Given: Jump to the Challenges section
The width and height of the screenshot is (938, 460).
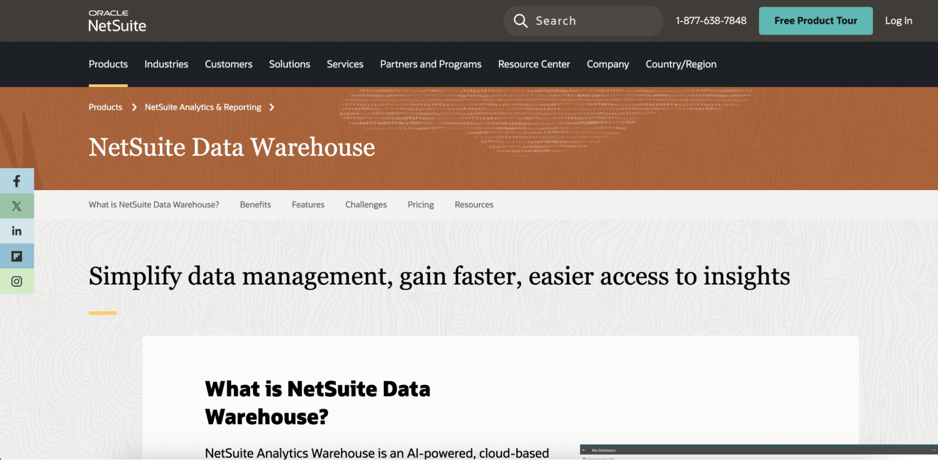Looking at the screenshot, I should [x=366, y=205].
